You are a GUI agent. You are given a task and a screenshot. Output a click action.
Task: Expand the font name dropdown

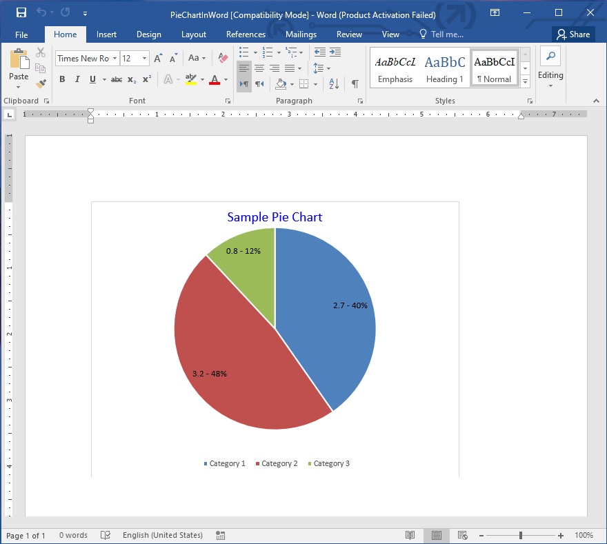coord(115,59)
